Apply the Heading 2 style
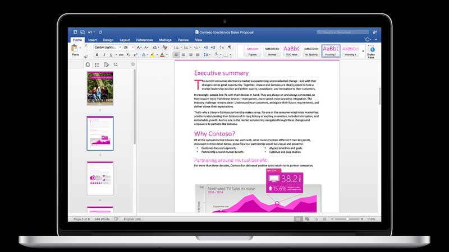Screen dimensions: 449x252 coord(350,51)
